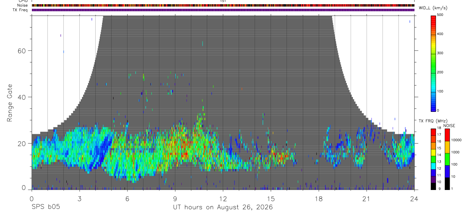
Task: Click the yellow NOISE 1000 legend block
Action: click(447, 147)
